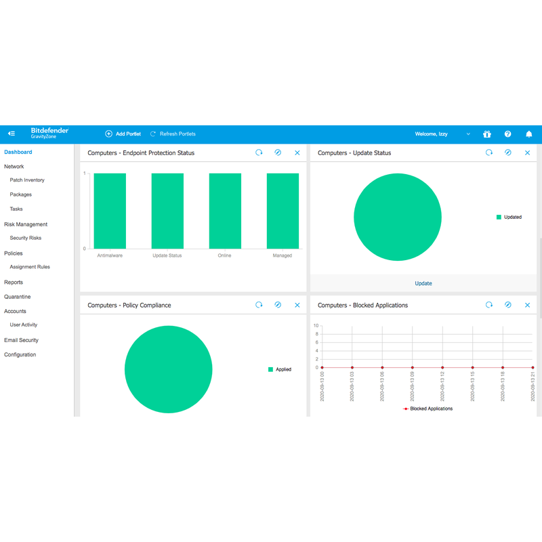Refresh the Blocked Applications portlet
This screenshot has height=542, width=542.
pyautogui.click(x=489, y=306)
